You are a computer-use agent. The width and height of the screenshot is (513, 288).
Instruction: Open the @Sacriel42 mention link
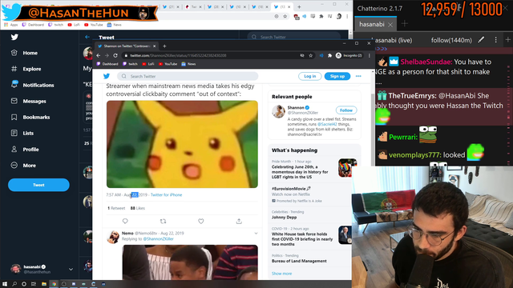[327, 125]
